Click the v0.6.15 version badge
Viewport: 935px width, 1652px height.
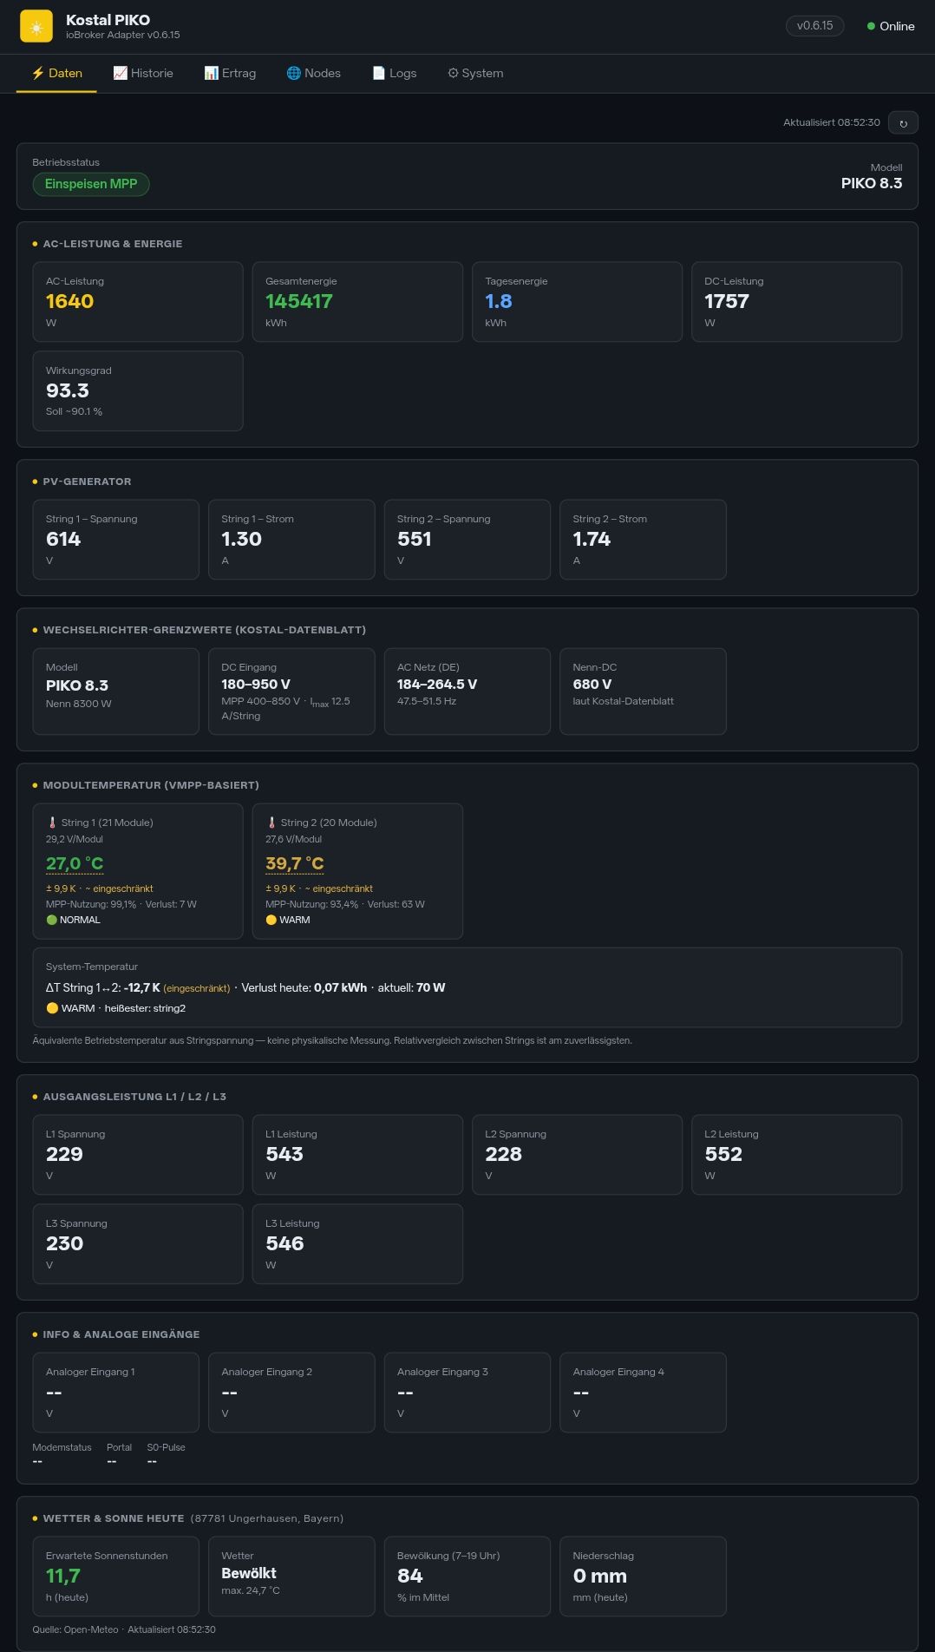814,26
